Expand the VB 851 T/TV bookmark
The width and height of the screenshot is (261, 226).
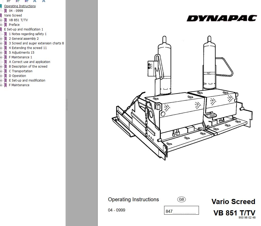click(x=1, y=20)
